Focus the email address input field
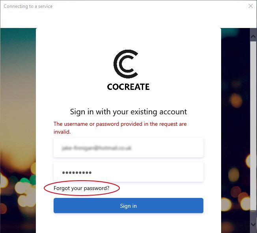Viewport: 257px width, 233px height. tap(128, 147)
